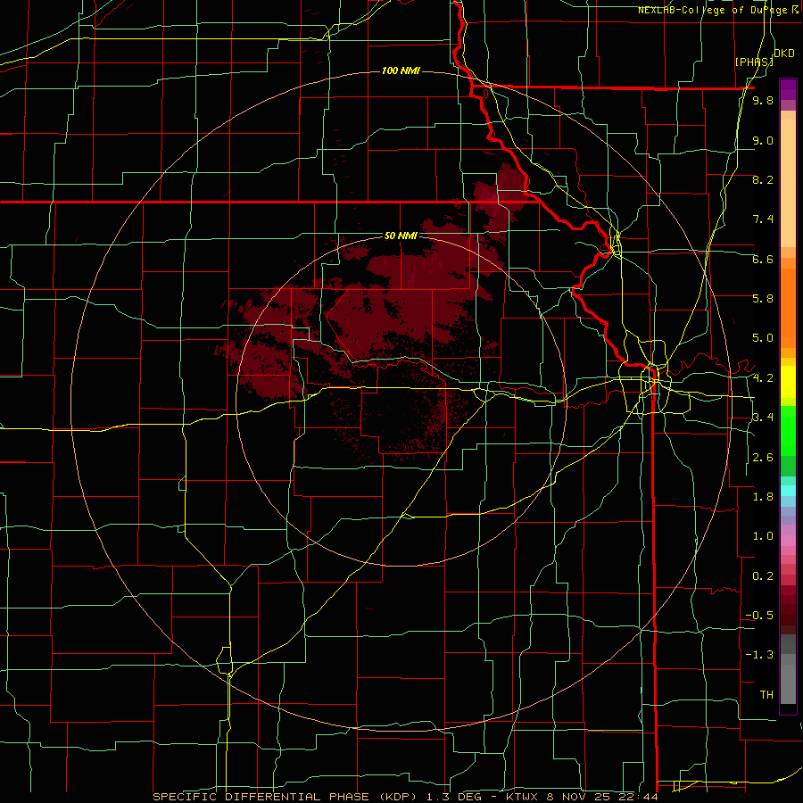Click the 1.0 value on color scale
Image resolution: width=803 pixels, height=803 pixels.
[763, 536]
